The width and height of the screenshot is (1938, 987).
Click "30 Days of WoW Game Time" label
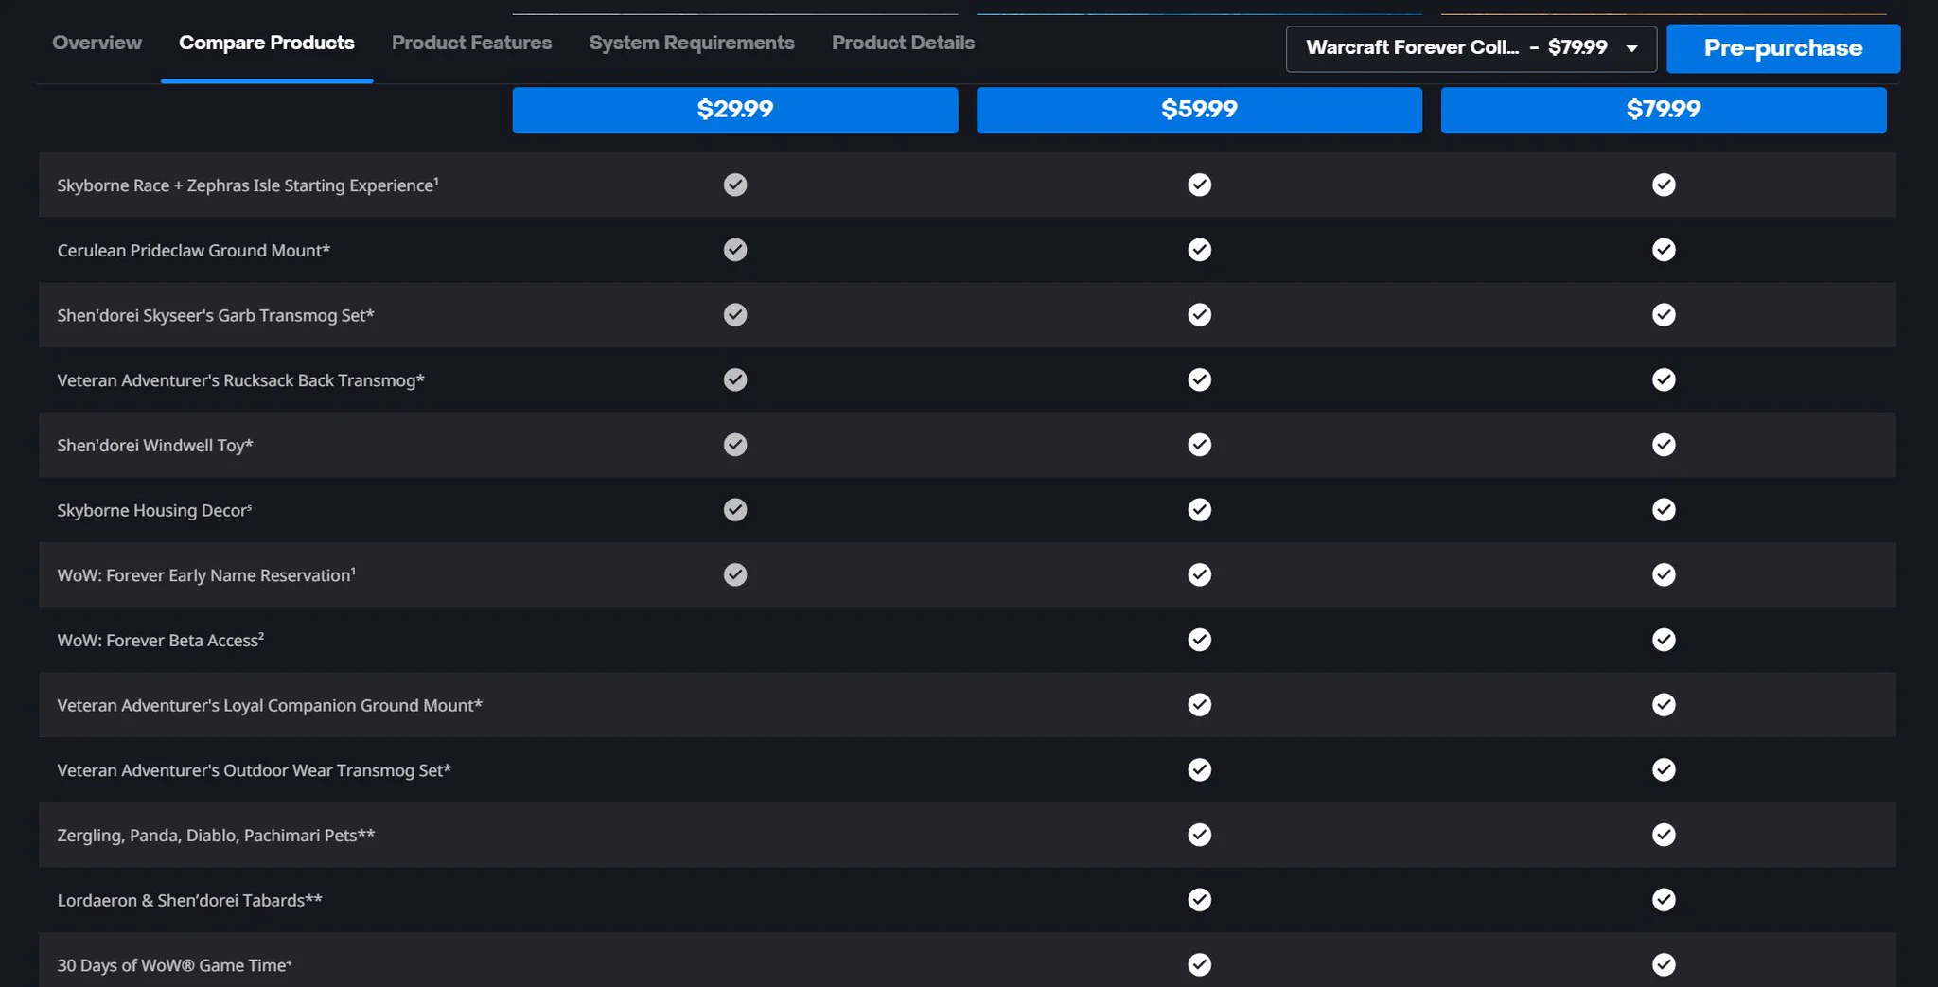174,965
